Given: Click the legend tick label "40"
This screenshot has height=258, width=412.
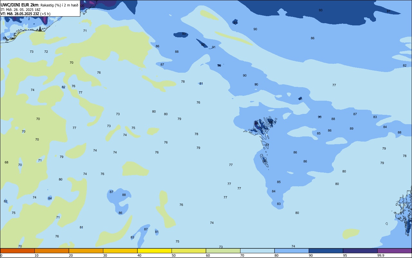Looking at the screenshot, I should pyautogui.click(x=139, y=255).
